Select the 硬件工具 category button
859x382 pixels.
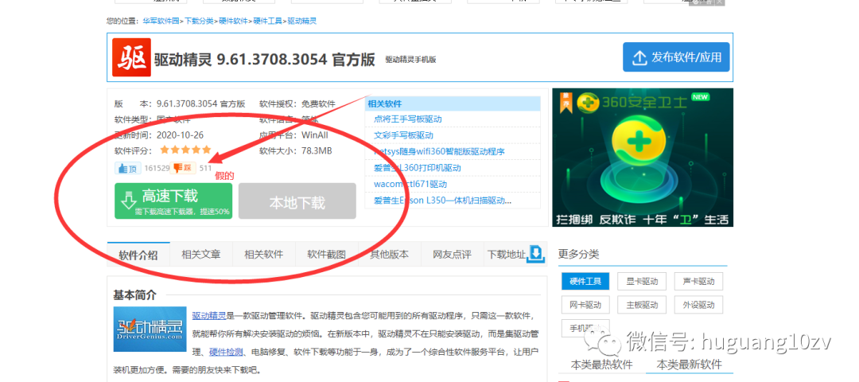(585, 282)
